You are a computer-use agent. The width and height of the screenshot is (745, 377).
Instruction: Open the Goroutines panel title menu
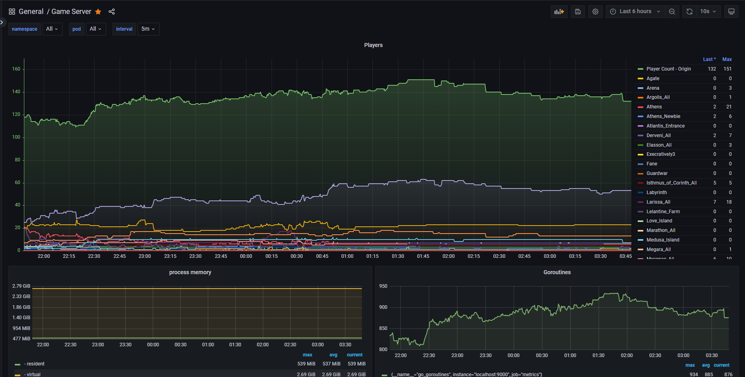pos(557,272)
